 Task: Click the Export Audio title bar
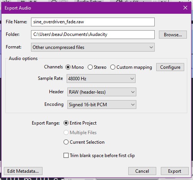[96, 8]
